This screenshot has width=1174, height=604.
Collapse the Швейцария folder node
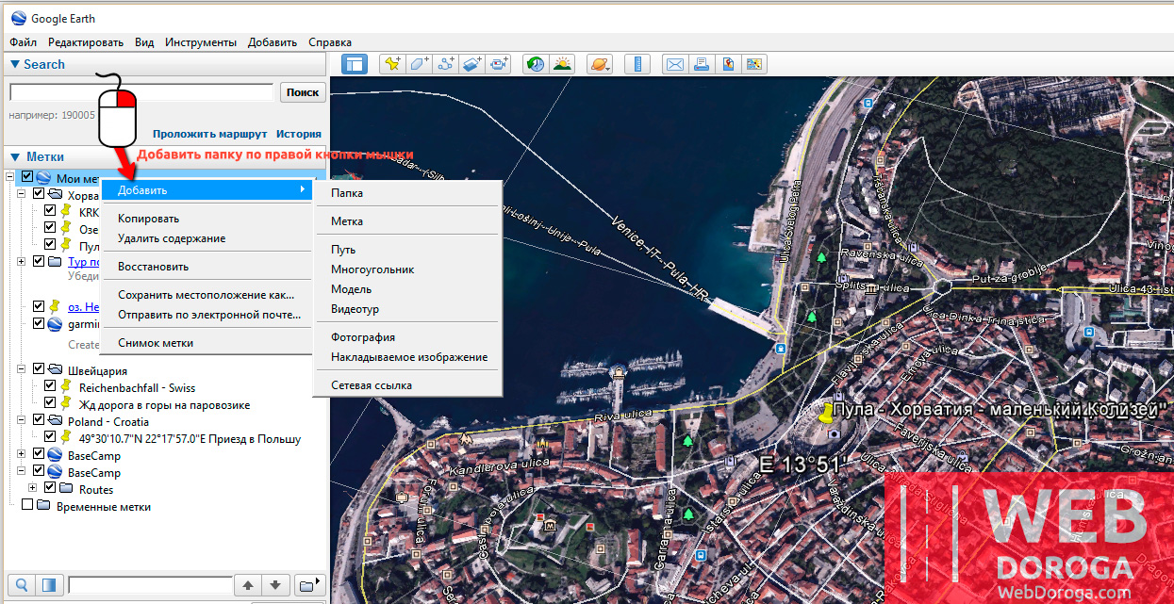point(22,370)
